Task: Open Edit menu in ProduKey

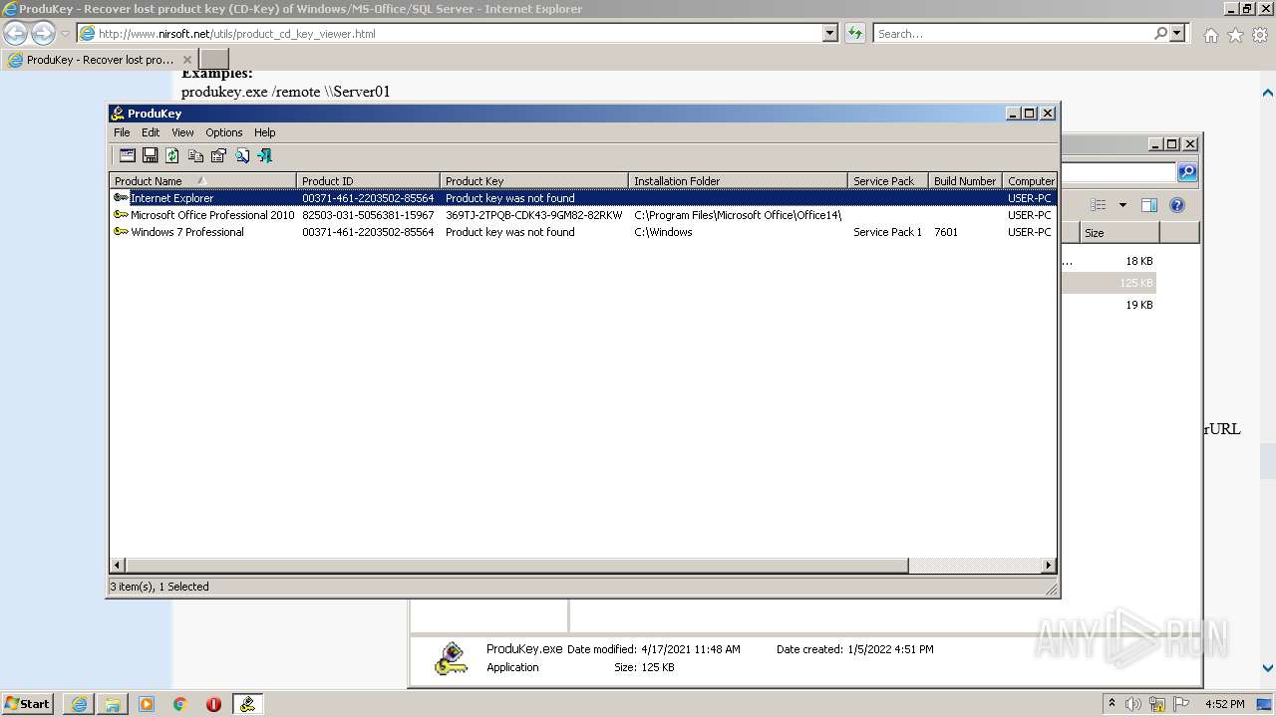Action: (151, 132)
